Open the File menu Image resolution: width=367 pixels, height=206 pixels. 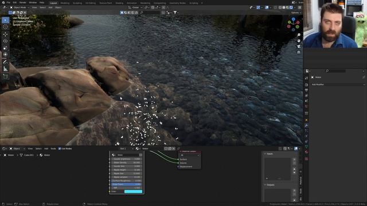pos(9,2)
